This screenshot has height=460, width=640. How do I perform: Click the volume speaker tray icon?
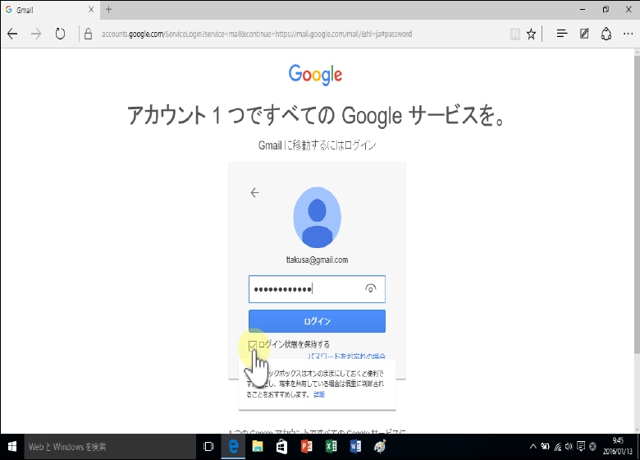point(569,447)
